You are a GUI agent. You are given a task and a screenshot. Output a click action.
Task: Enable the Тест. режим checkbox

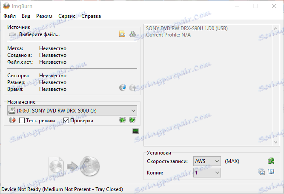click(22, 120)
